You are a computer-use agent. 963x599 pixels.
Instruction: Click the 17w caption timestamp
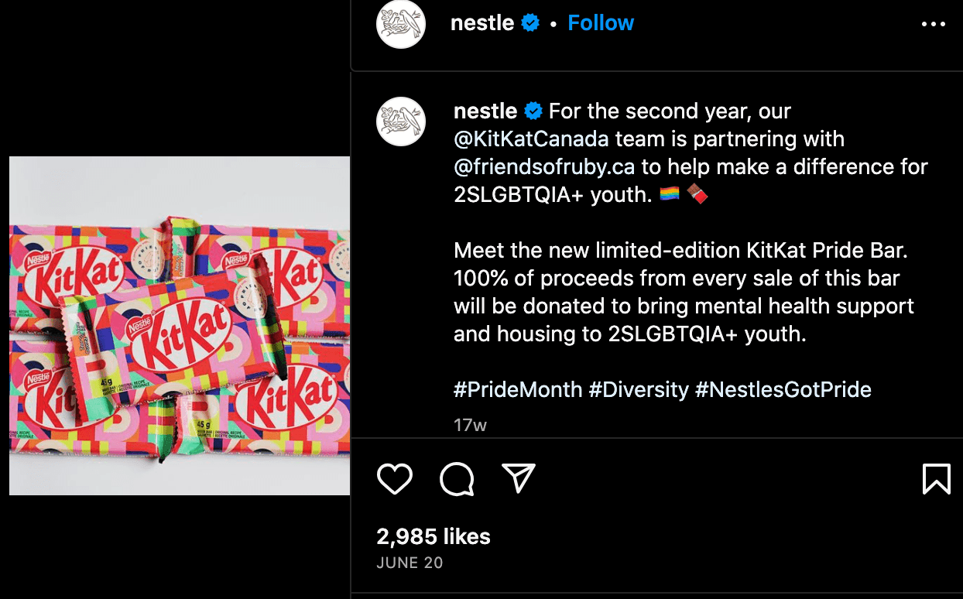point(470,425)
